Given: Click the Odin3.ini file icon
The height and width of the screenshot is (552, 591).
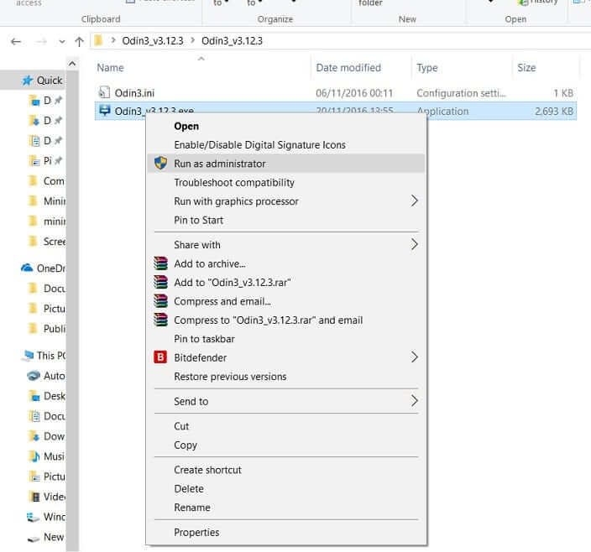Looking at the screenshot, I should tap(104, 92).
